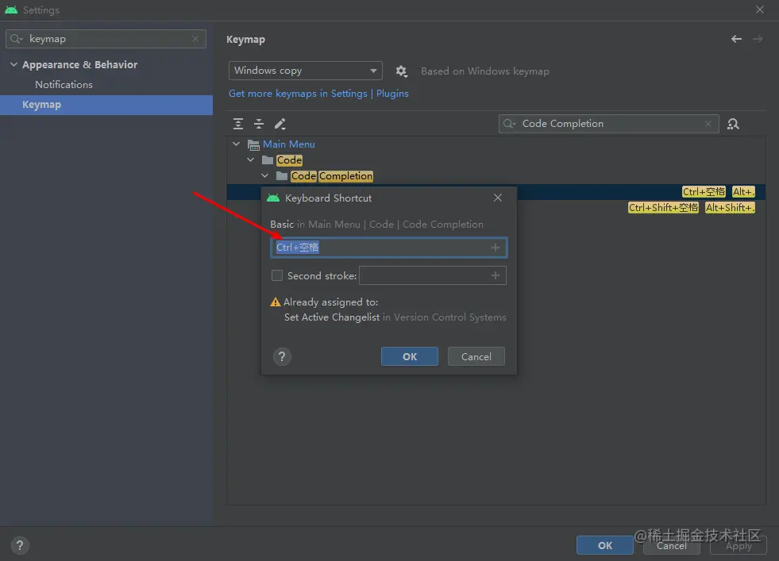Open the Windows copy keymap dropdown

pos(305,71)
